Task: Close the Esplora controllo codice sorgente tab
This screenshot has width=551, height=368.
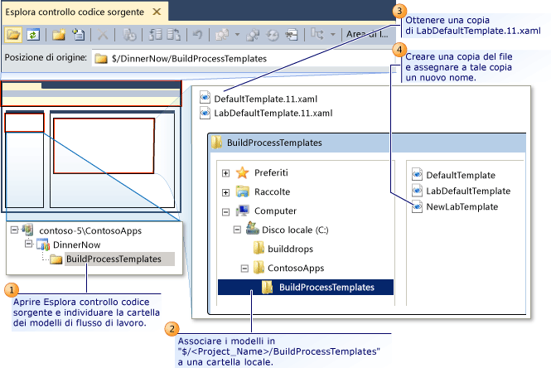Action: pos(157,12)
